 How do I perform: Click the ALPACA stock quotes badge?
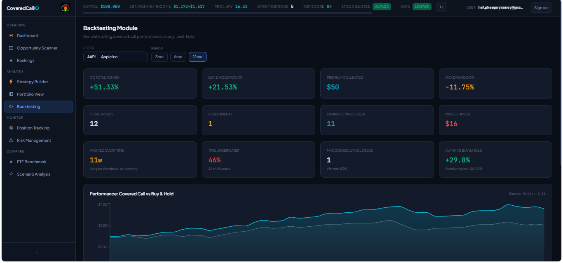(x=382, y=7)
